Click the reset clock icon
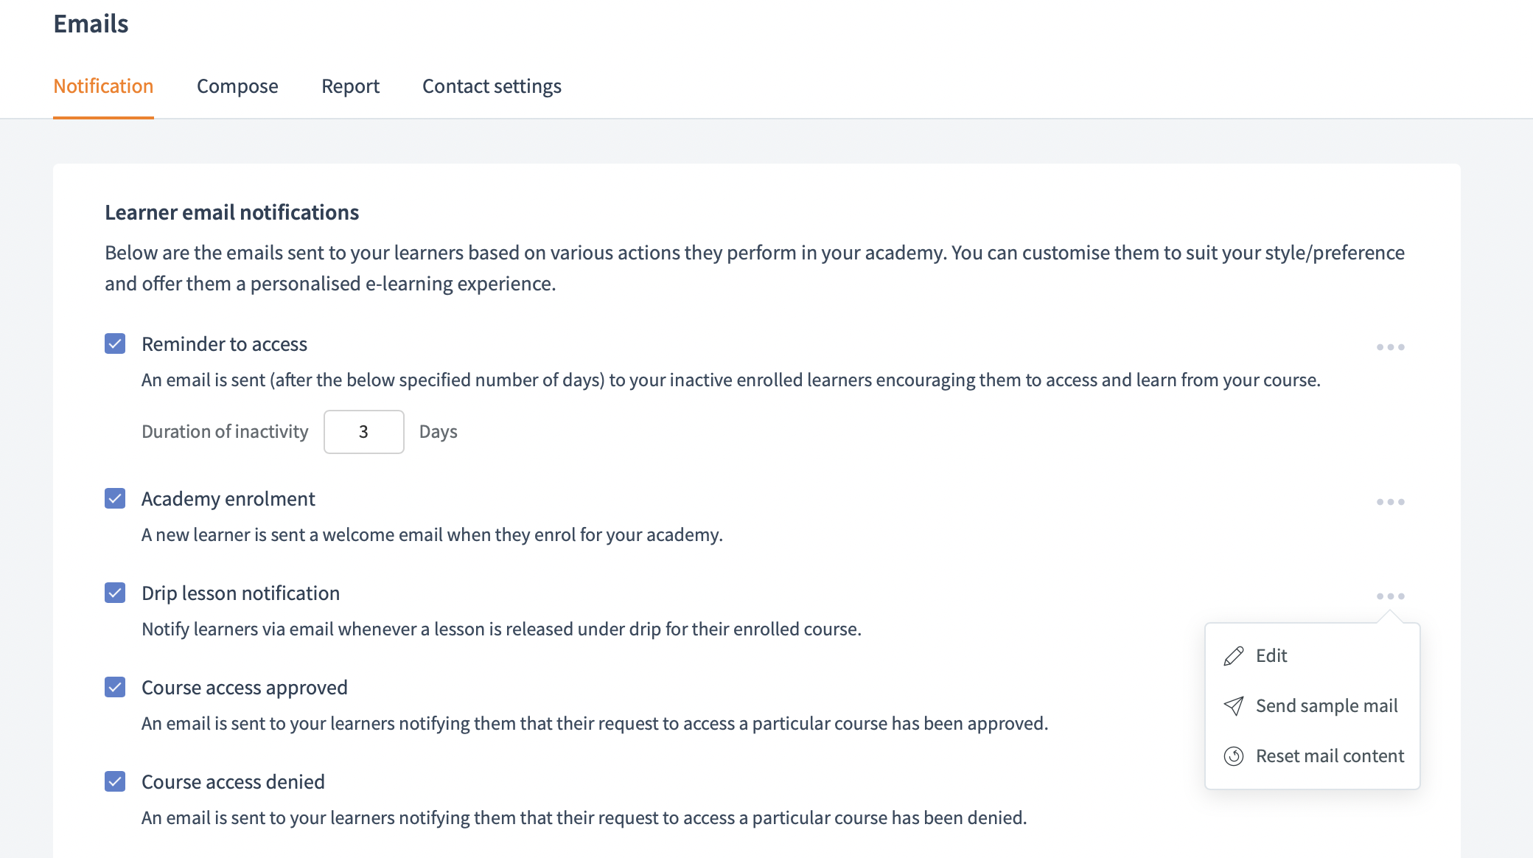 [1234, 756]
